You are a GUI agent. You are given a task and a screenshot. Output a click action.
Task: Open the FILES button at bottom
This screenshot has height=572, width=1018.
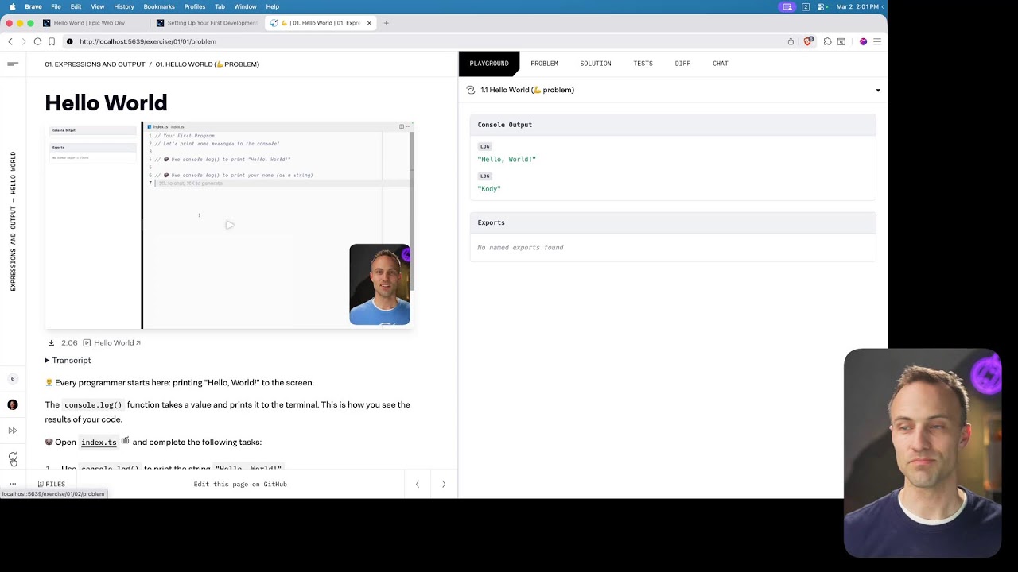tap(52, 484)
